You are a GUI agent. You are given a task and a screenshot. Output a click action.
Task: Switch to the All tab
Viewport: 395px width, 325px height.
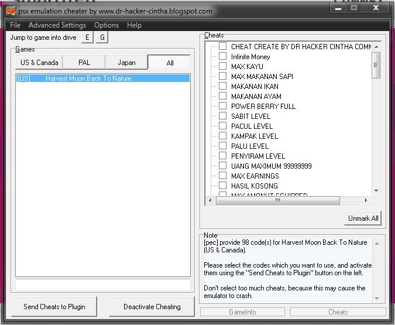(170, 63)
